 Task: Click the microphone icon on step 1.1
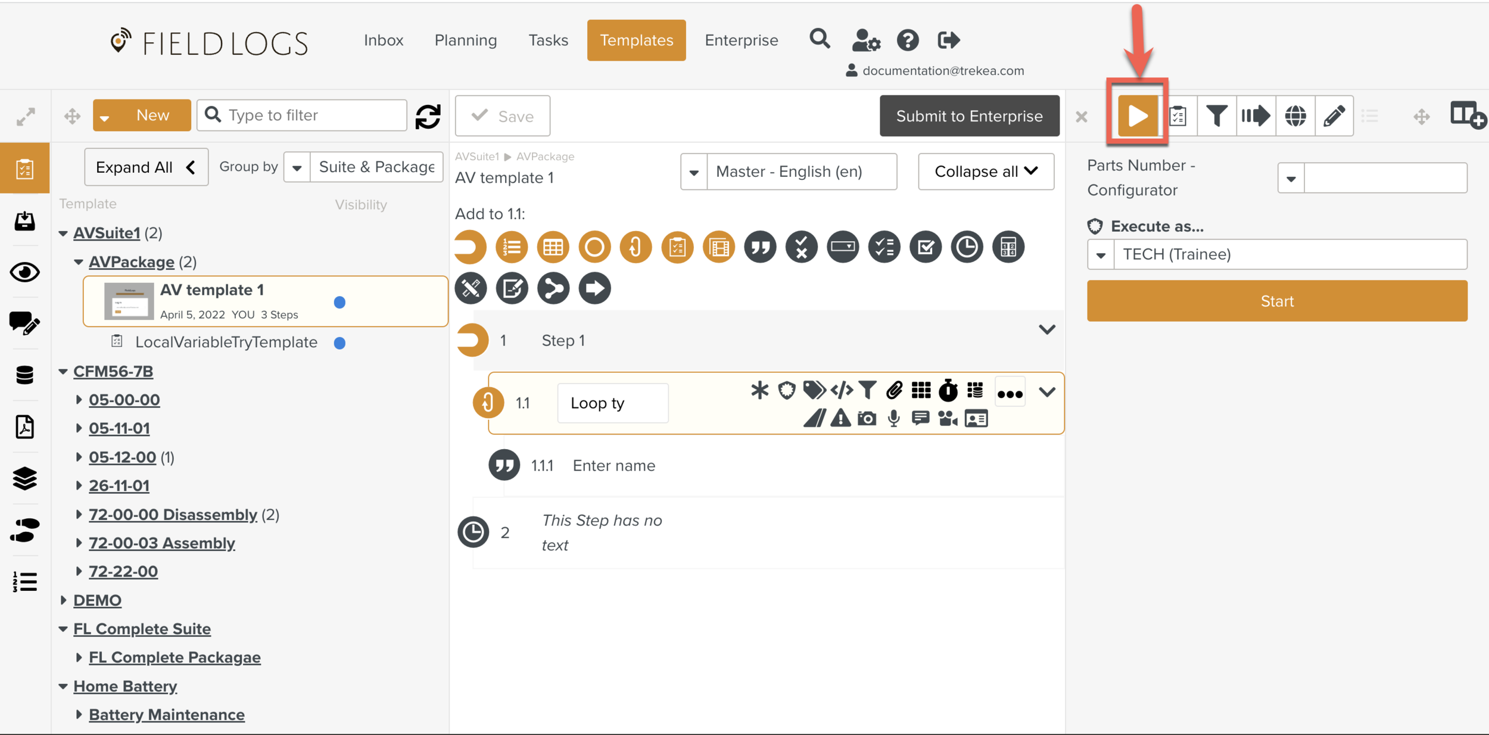893,419
